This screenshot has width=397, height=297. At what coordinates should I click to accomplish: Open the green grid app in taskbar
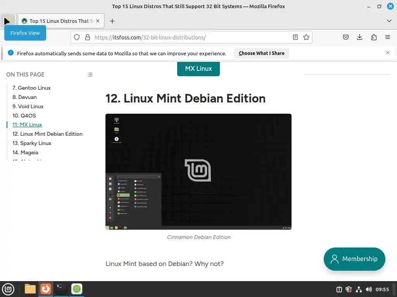(x=77, y=289)
